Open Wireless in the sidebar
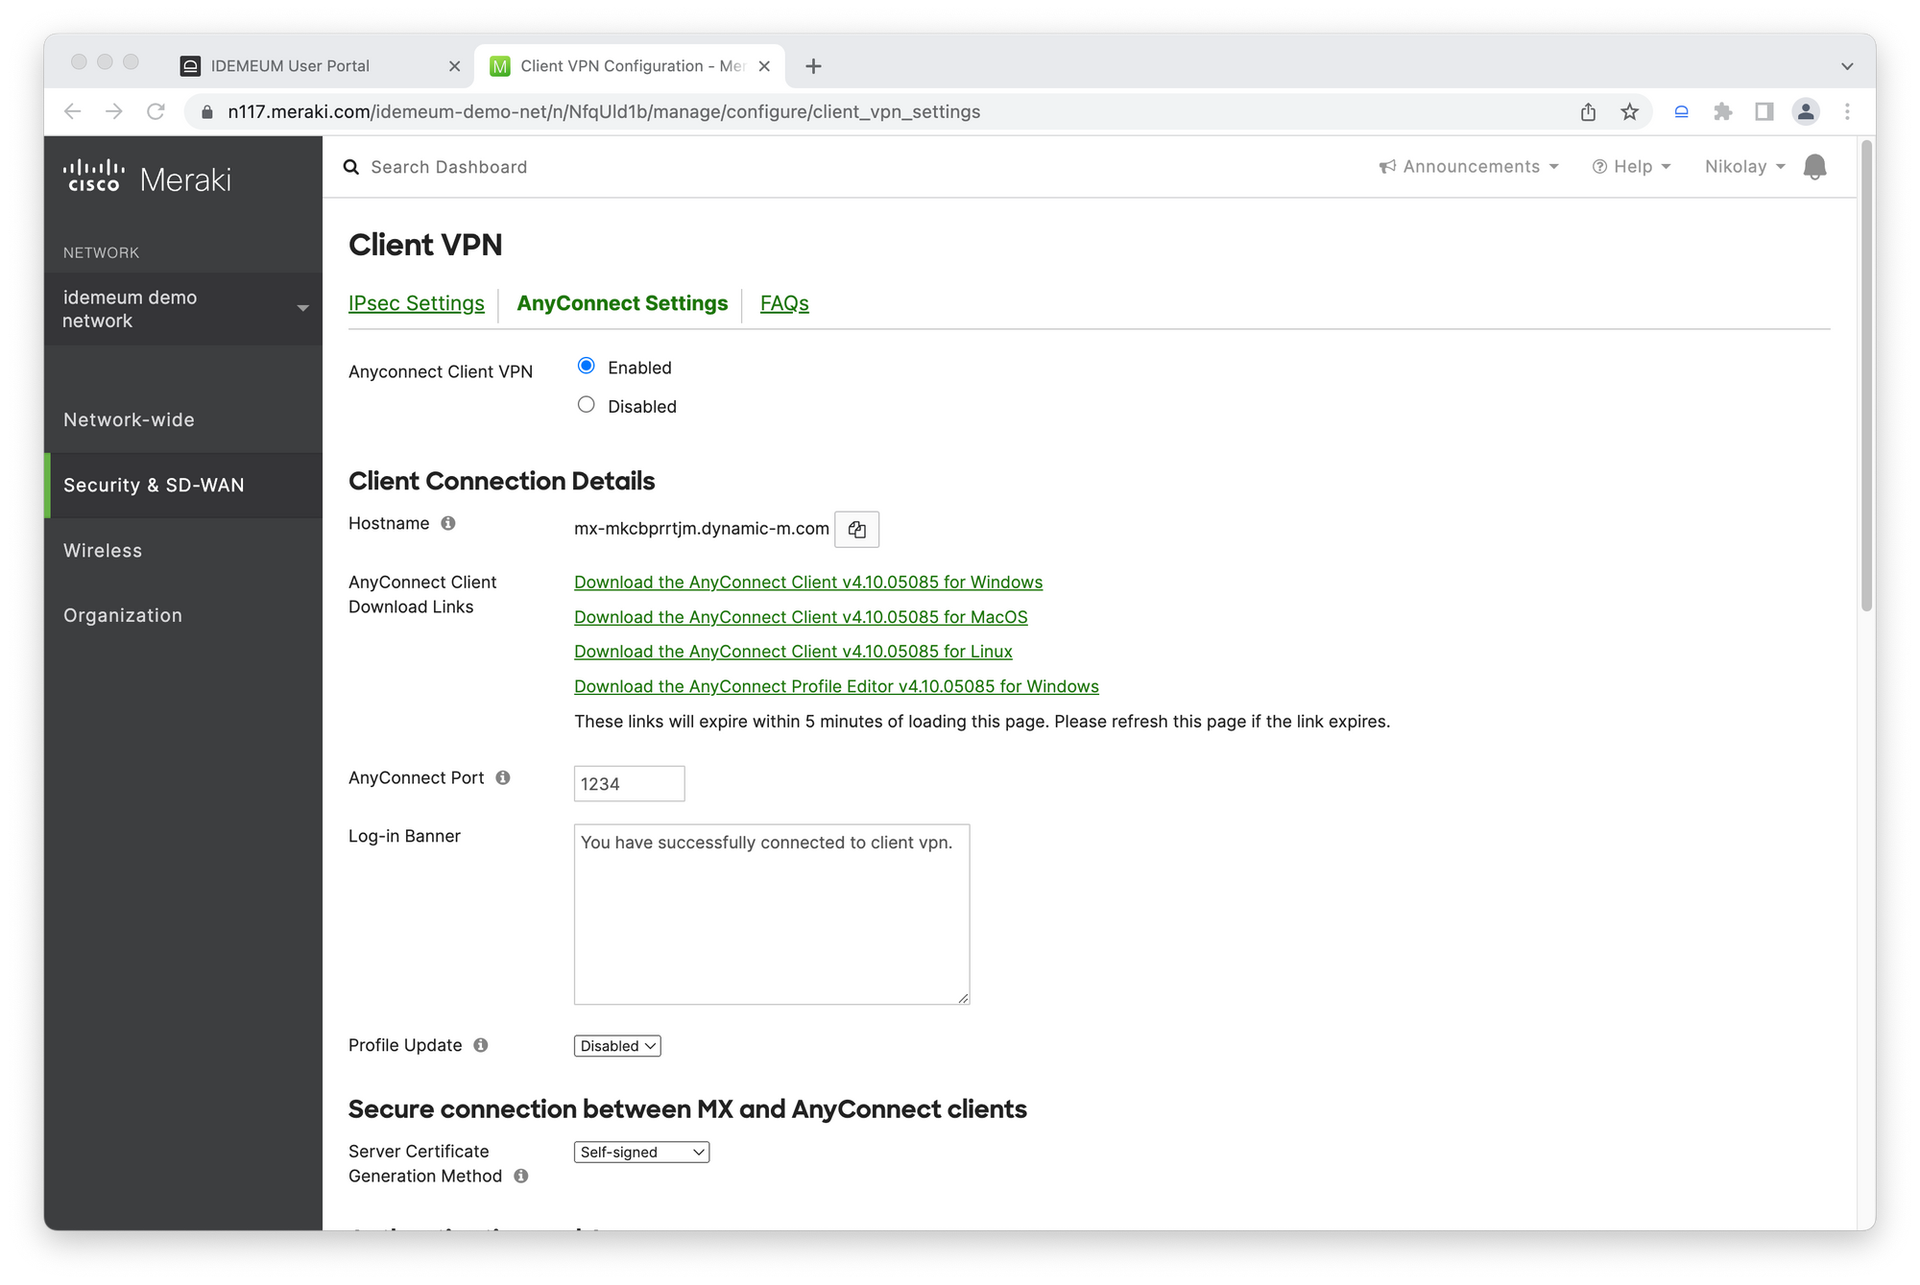 [183, 550]
